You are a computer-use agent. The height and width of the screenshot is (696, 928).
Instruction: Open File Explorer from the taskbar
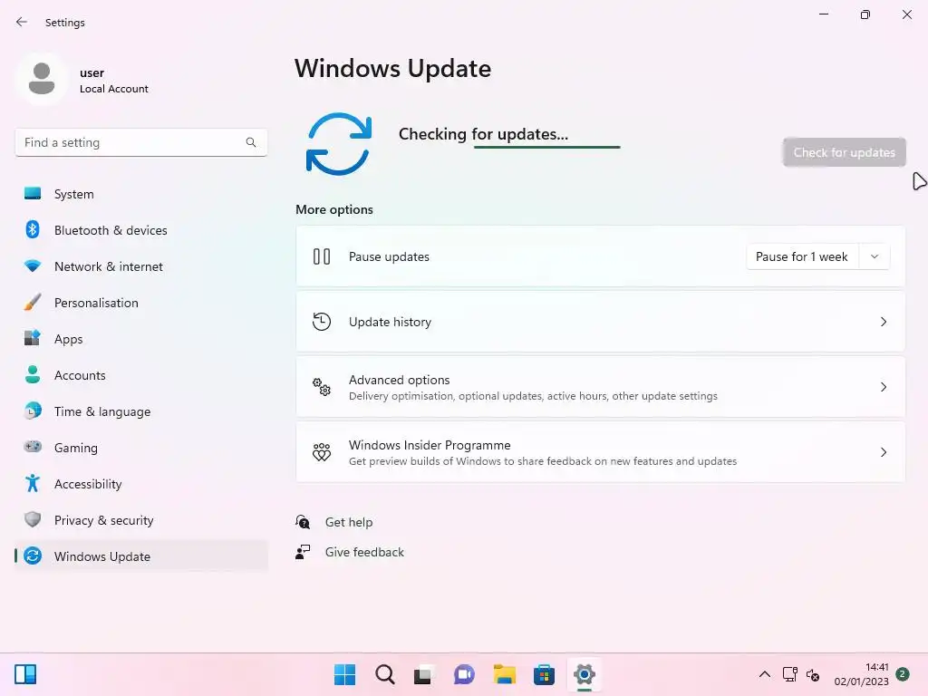(504, 674)
